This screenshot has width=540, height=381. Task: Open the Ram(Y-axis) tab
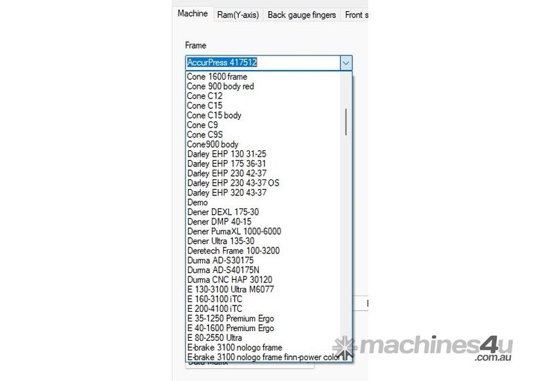[238, 15]
